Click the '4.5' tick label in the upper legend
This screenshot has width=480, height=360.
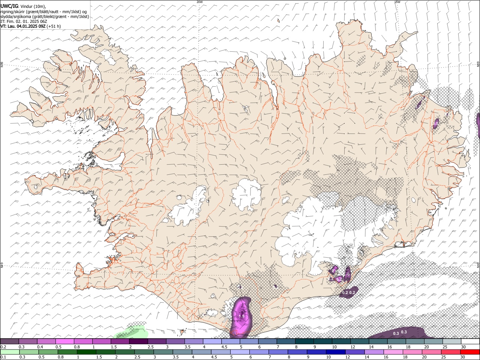click(224, 347)
